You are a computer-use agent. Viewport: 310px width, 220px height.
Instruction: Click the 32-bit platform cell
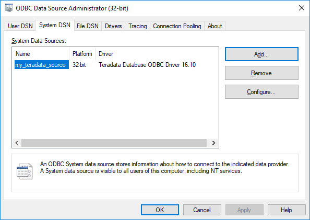(x=79, y=65)
